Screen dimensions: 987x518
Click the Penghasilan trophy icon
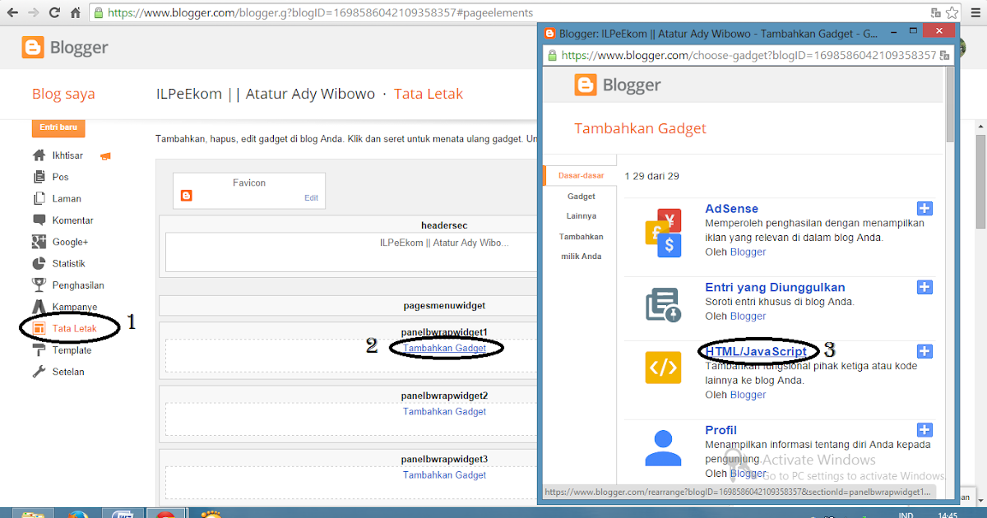point(39,285)
